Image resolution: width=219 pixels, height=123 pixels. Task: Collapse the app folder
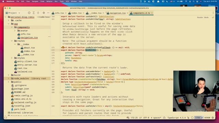(9, 24)
